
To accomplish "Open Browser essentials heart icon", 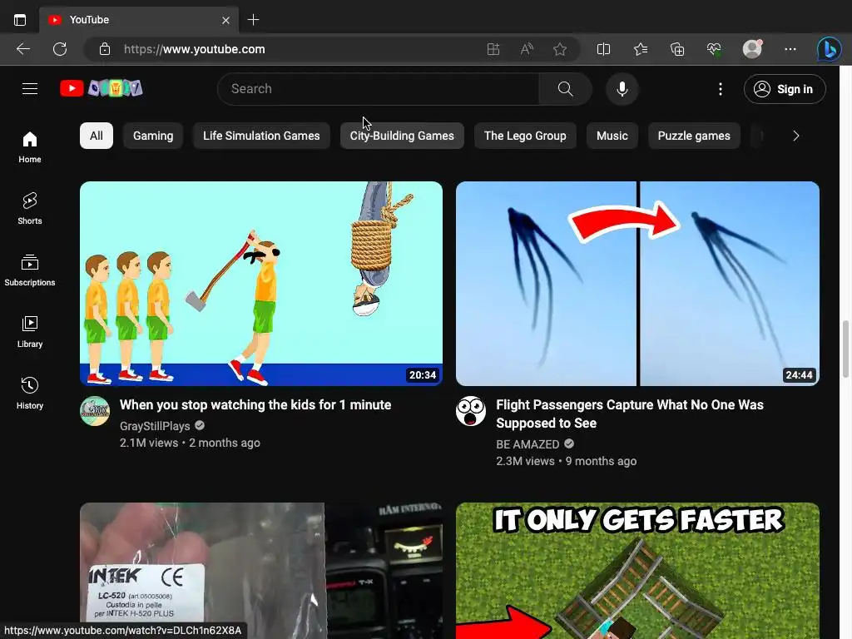I will (714, 49).
